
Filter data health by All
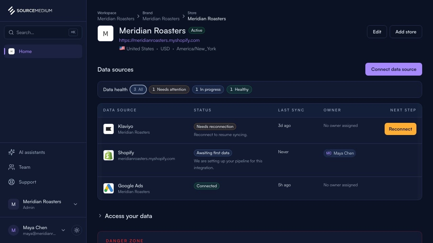click(x=138, y=89)
